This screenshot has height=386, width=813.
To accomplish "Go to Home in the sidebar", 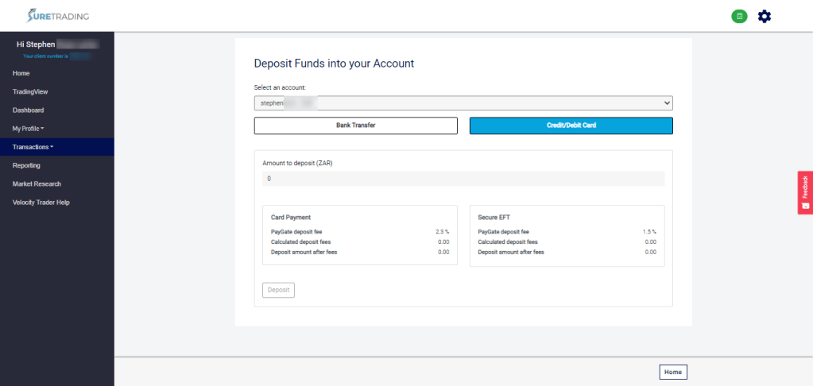I will [21, 73].
